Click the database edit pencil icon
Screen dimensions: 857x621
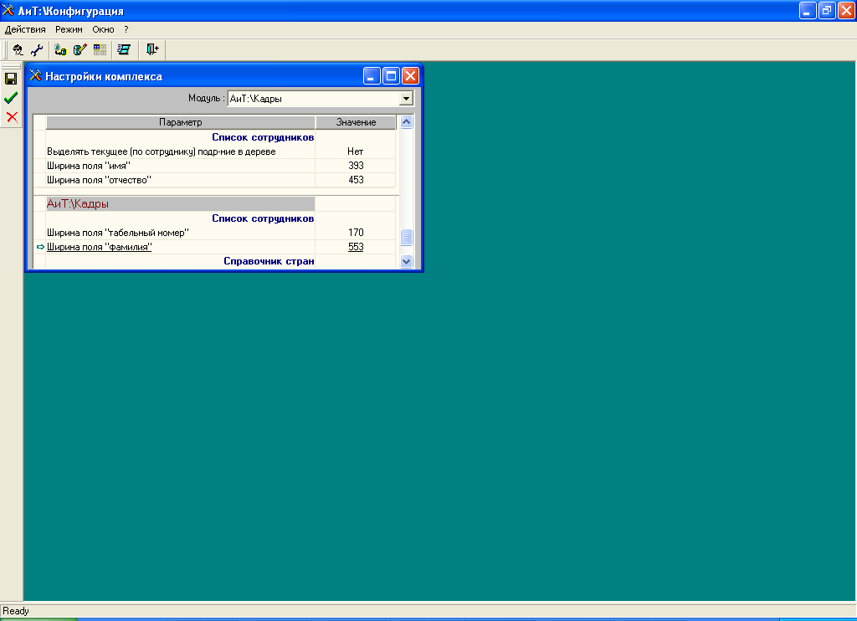click(x=80, y=50)
